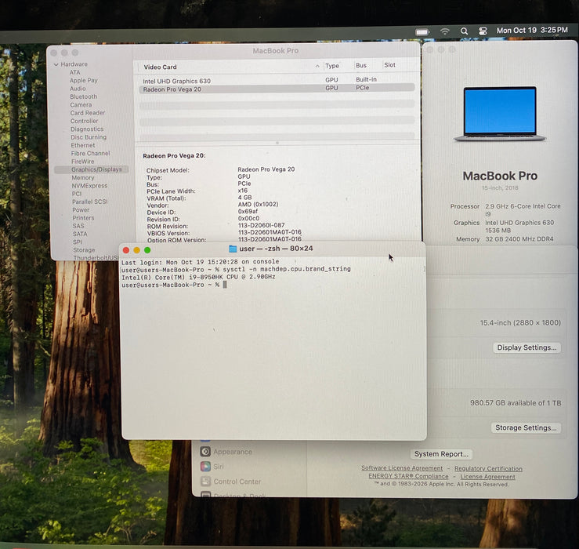Click Siri in System Settings sidebar

[219, 467]
